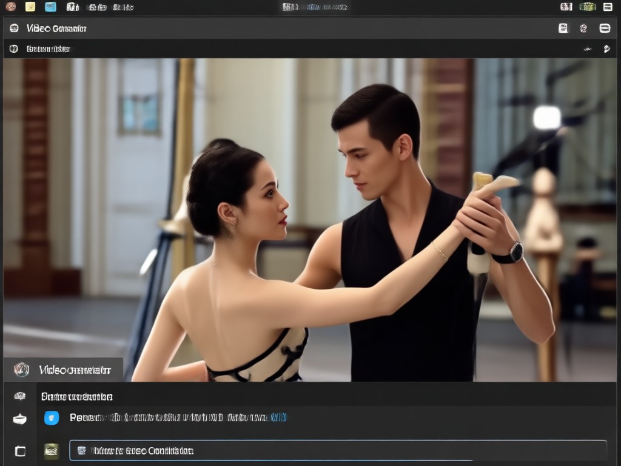Screen dimensions: 621x466
Task: Open the third blurred text menu item in the top bar
Action: [123, 7]
